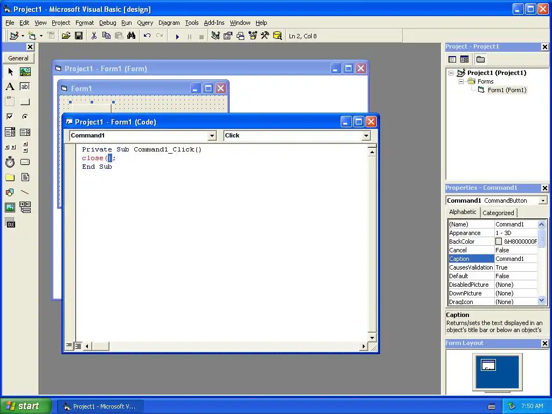Select the Image control tool
552x414 pixels.
[x=10, y=208]
